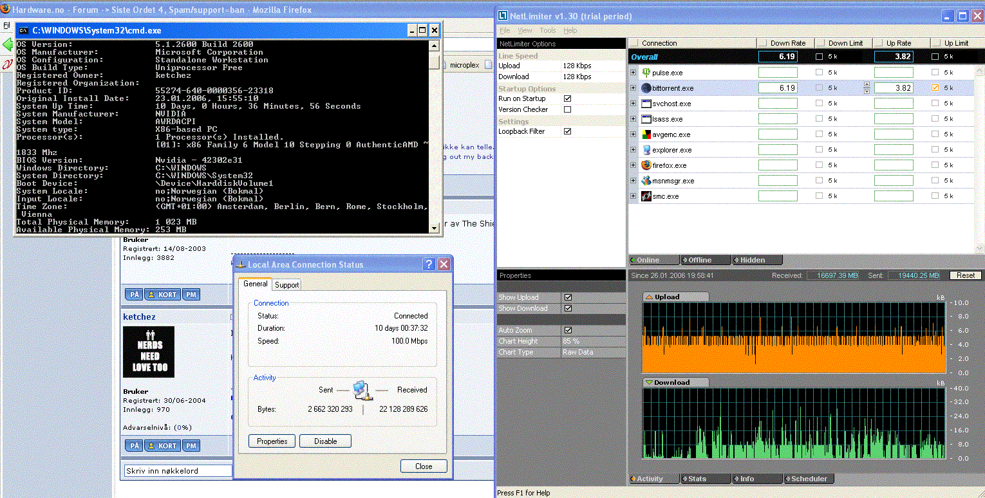Open the Scheduler tab
The height and width of the screenshot is (498, 985).
[809, 479]
